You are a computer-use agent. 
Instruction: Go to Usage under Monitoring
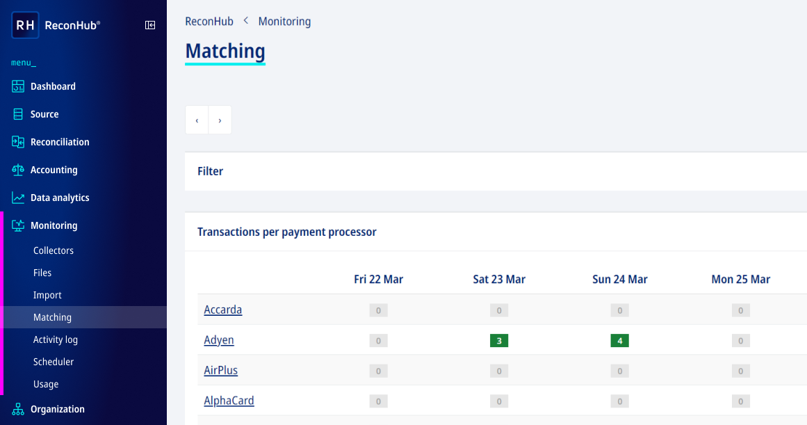tap(46, 384)
